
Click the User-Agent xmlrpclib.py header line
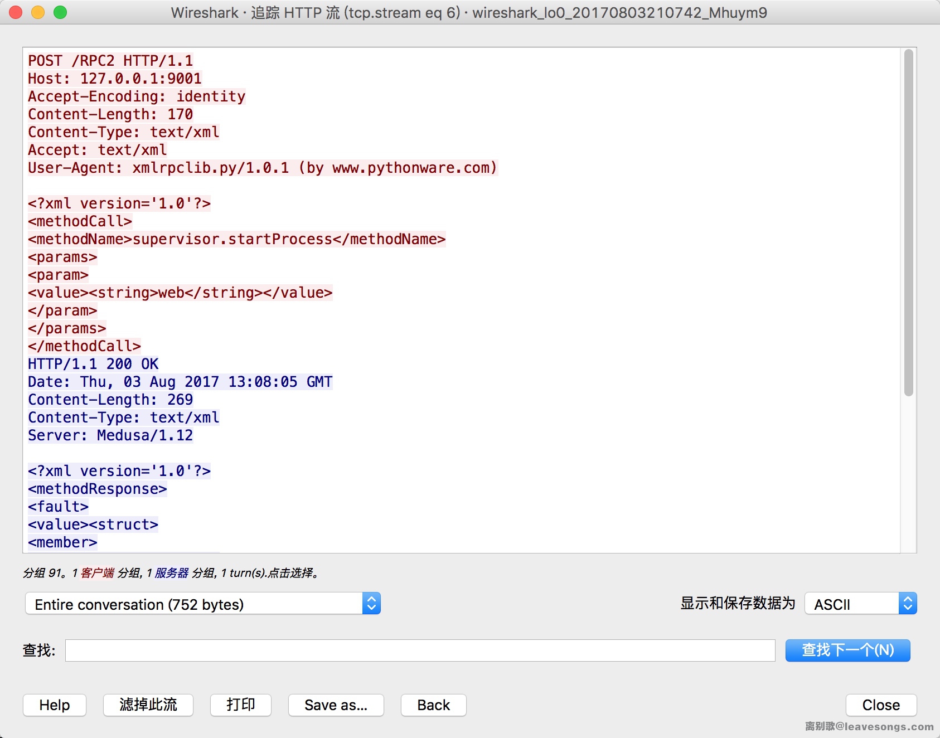click(262, 168)
